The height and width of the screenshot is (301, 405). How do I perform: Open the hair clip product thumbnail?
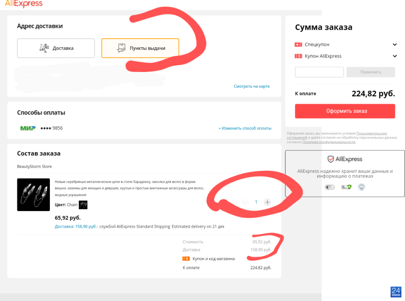(x=34, y=195)
